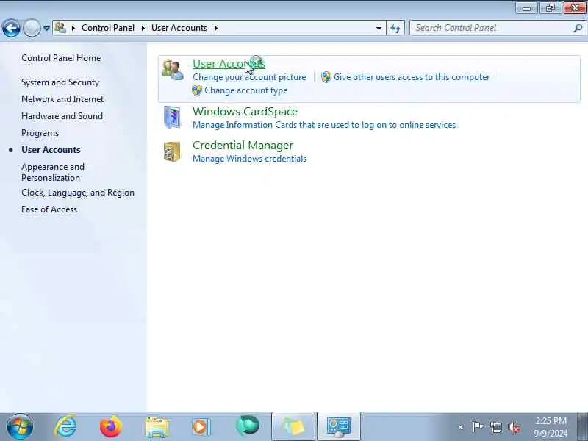This screenshot has width=588, height=441.
Task: Click Change your account picture
Action: [249, 77]
